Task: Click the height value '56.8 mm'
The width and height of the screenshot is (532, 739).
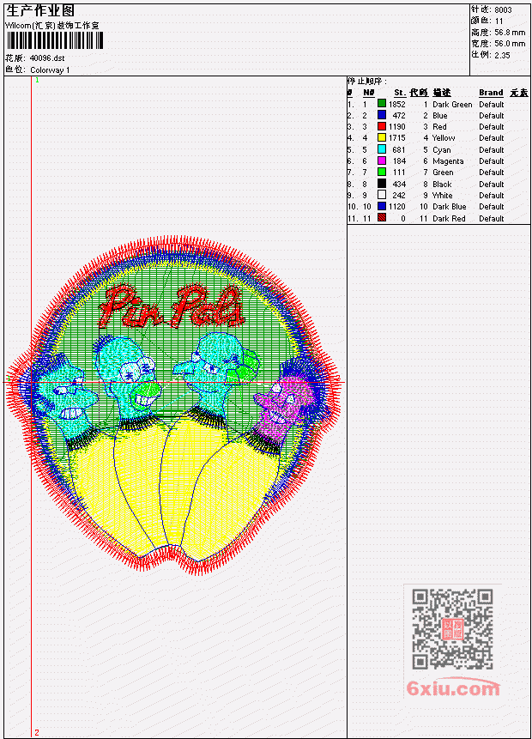Action: (x=510, y=33)
